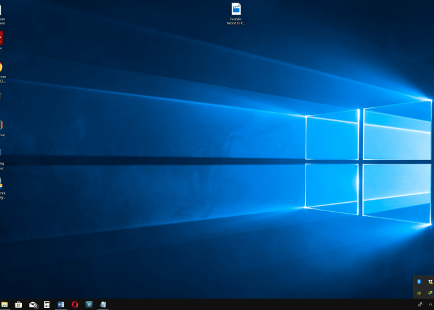Select the bottom-most desktop icon on left

point(2,184)
